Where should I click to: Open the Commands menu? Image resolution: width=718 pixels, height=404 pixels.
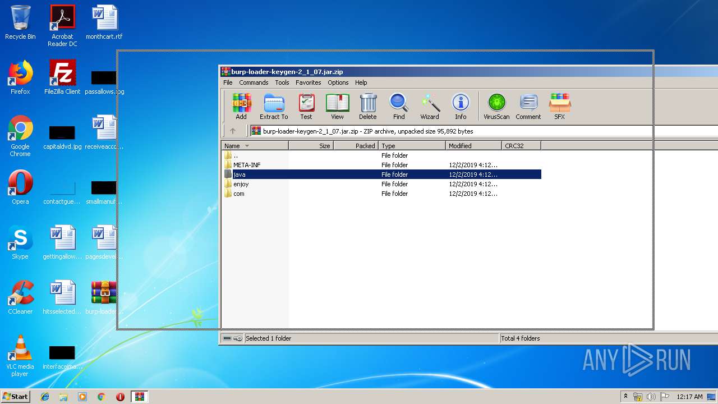point(254,82)
